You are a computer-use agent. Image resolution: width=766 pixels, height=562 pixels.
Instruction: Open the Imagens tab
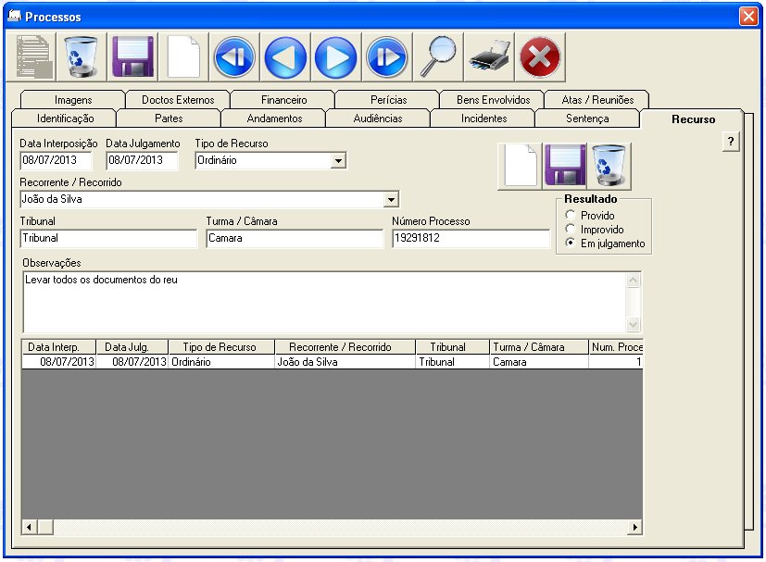point(73,100)
